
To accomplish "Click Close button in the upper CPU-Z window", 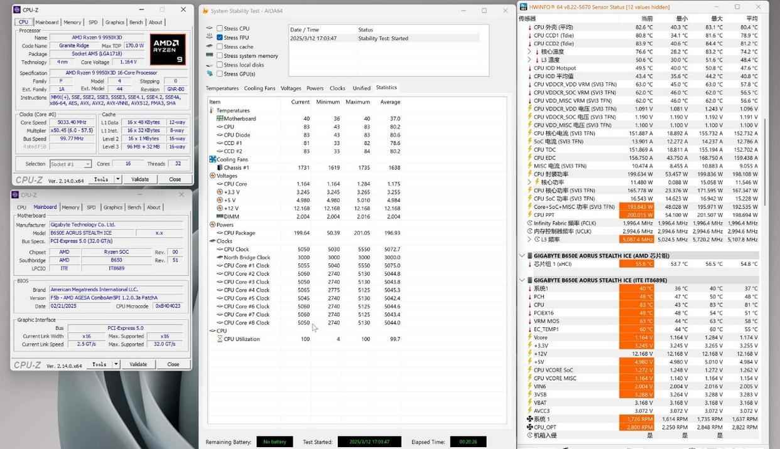I will pos(175,179).
